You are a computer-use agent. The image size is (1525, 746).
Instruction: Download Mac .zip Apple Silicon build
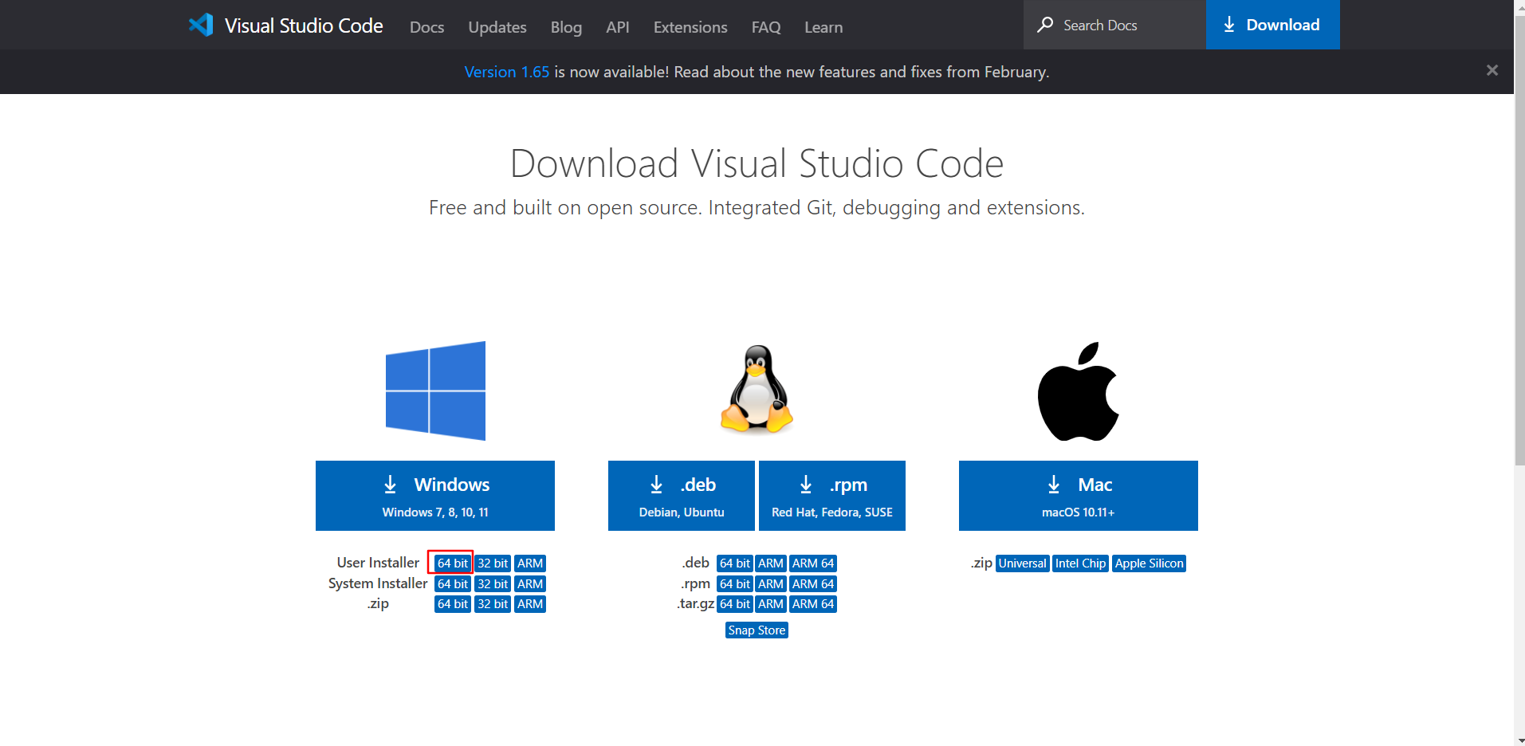tap(1150, 563)
